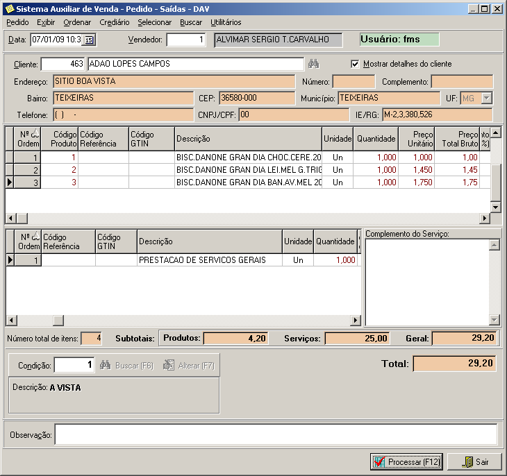This screenshot has height=476, width=507.
Task: Click the application icon in the title bar
Action: click(x=10, y=9)
